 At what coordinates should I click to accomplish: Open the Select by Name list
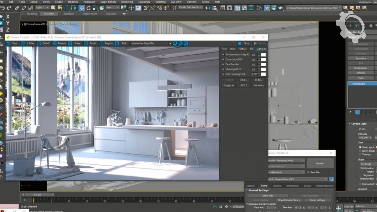[60, 8]
